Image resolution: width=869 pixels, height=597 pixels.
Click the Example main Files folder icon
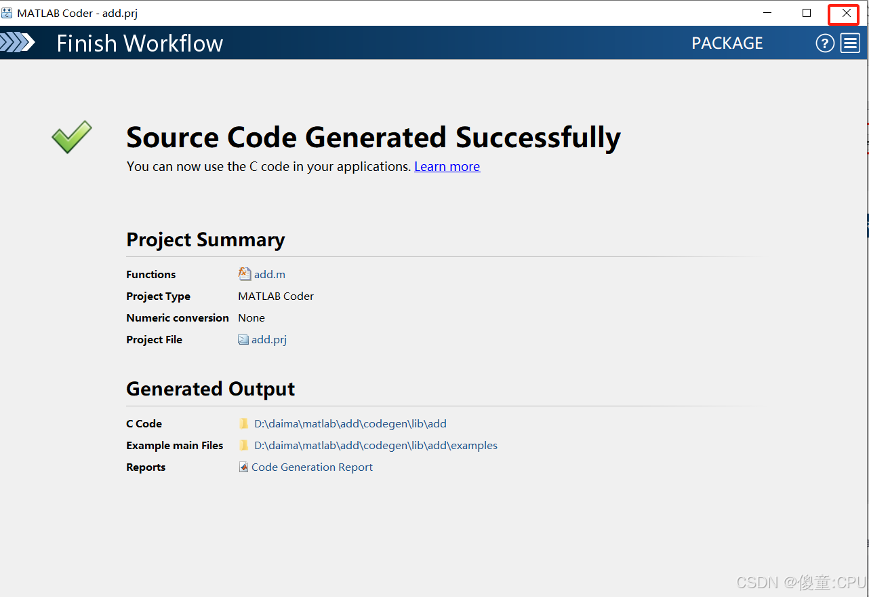click(x=244, y=446)
